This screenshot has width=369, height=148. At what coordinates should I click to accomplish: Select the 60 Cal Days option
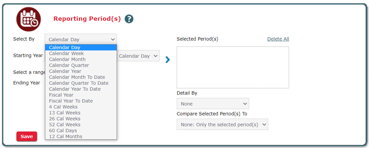pyautogui.click(x=63, y=131)
